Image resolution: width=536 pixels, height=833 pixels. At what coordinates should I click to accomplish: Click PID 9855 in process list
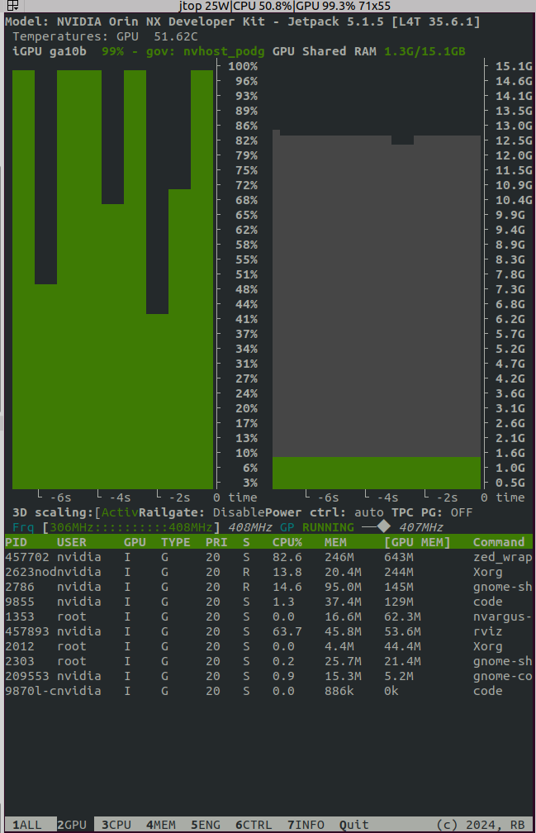click(20, 602)
